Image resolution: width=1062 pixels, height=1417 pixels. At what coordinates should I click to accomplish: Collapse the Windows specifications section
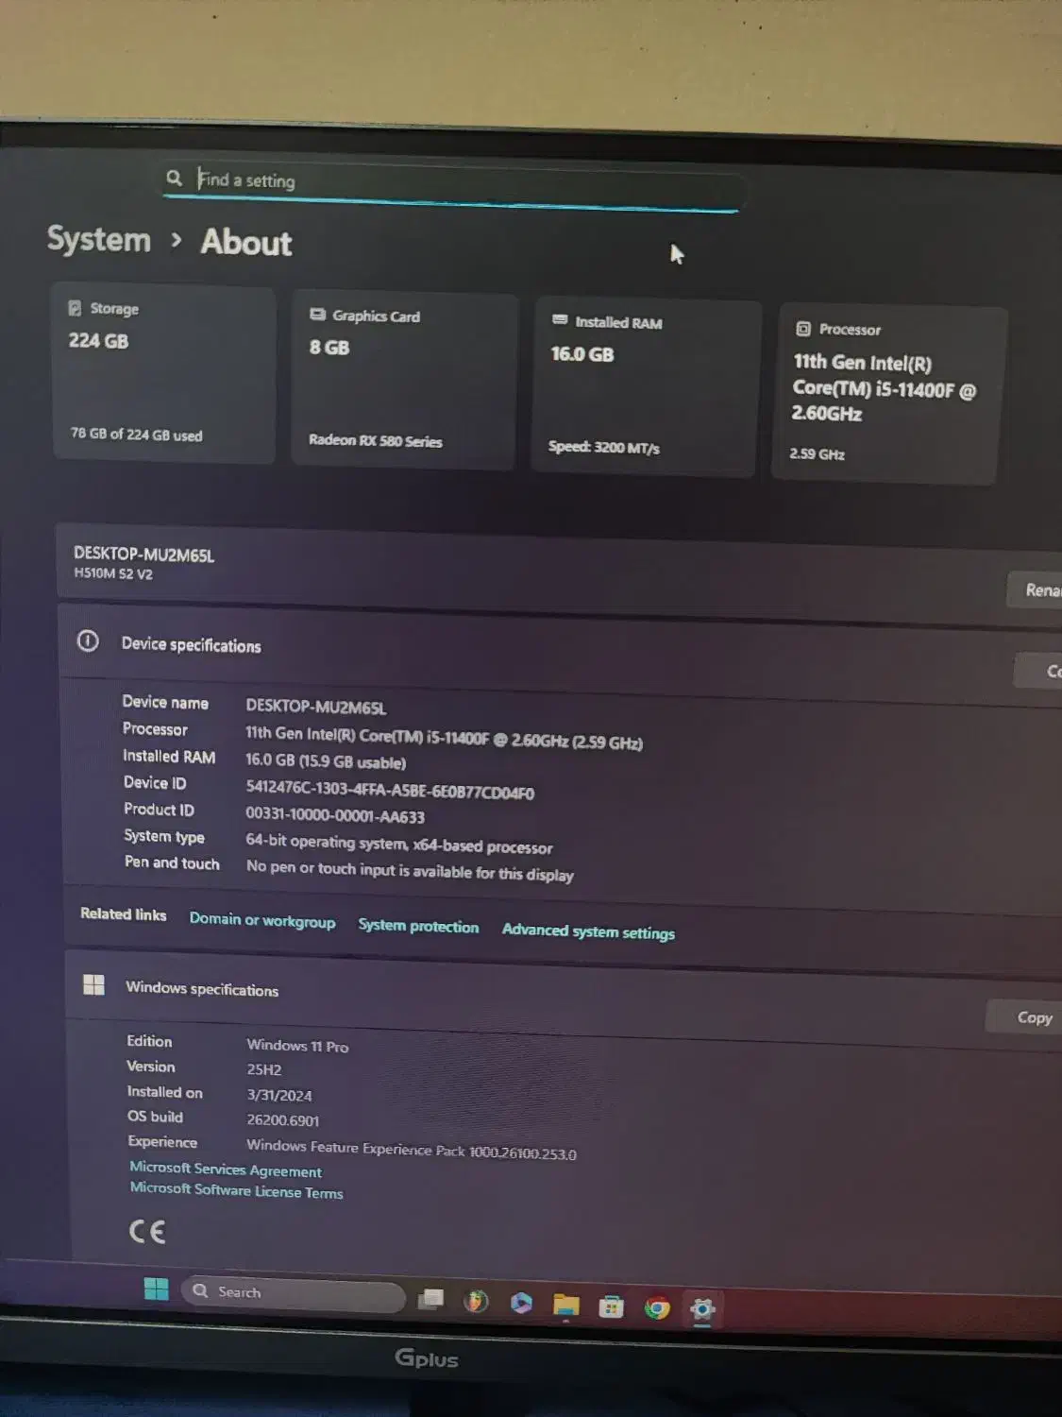pos(202,989)
